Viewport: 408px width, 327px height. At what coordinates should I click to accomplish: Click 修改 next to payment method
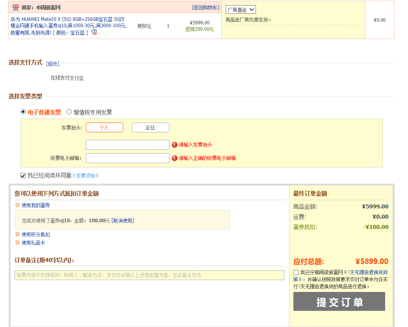click(x=52, y=63)
